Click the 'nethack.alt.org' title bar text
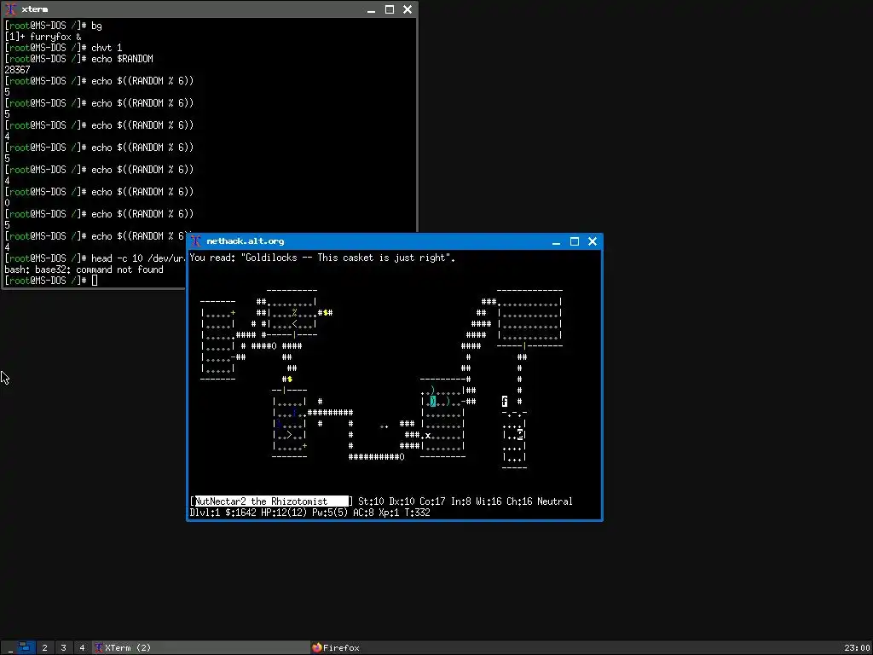This screenshot has width=873, height=655. [x=245, y=241]
